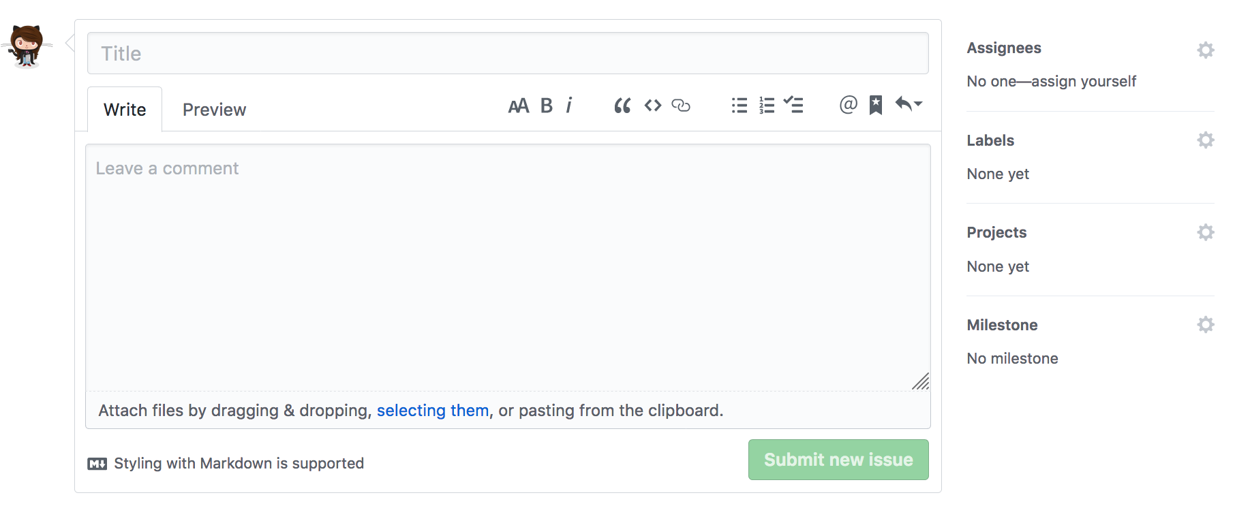
Task: Add a numbered list
Action: [x=766, y=106]
